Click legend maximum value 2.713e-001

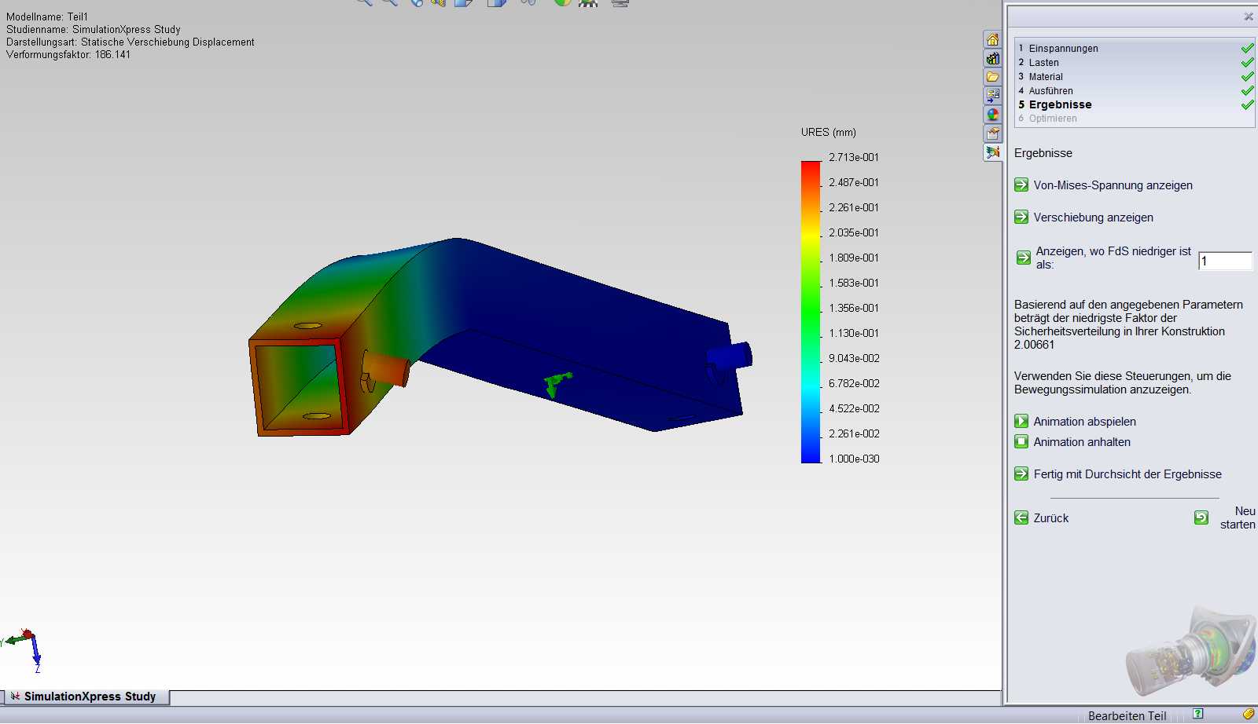[853, 157]
